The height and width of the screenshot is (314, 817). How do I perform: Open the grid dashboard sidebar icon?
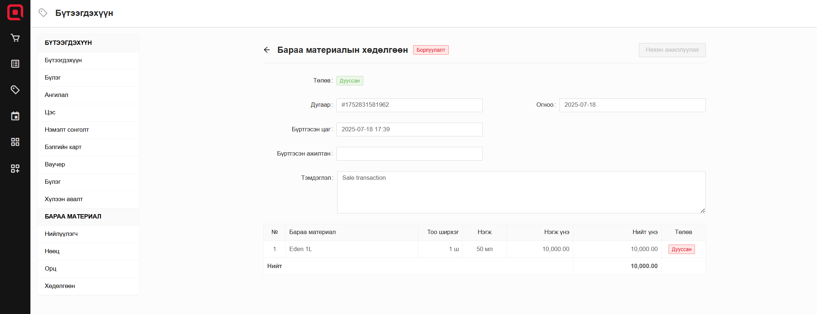tap(15, 142)
